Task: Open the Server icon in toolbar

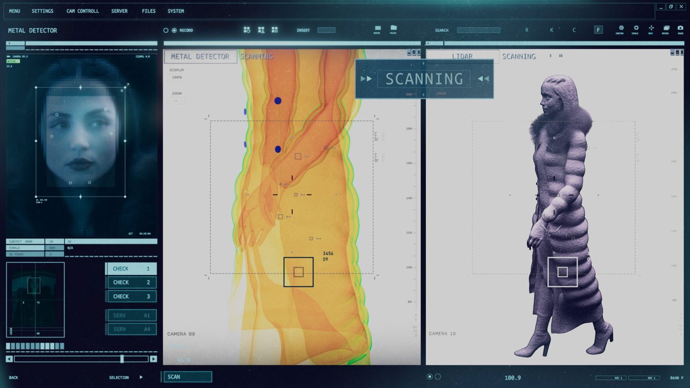Action: point(377,29)
